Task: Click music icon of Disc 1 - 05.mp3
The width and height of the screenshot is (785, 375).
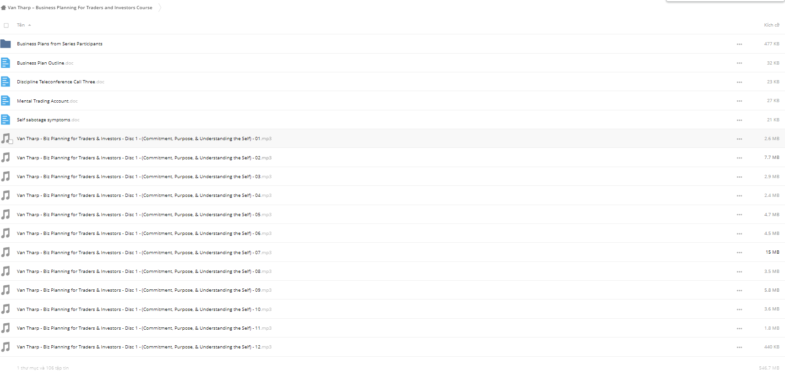Action: pos(5,214)
